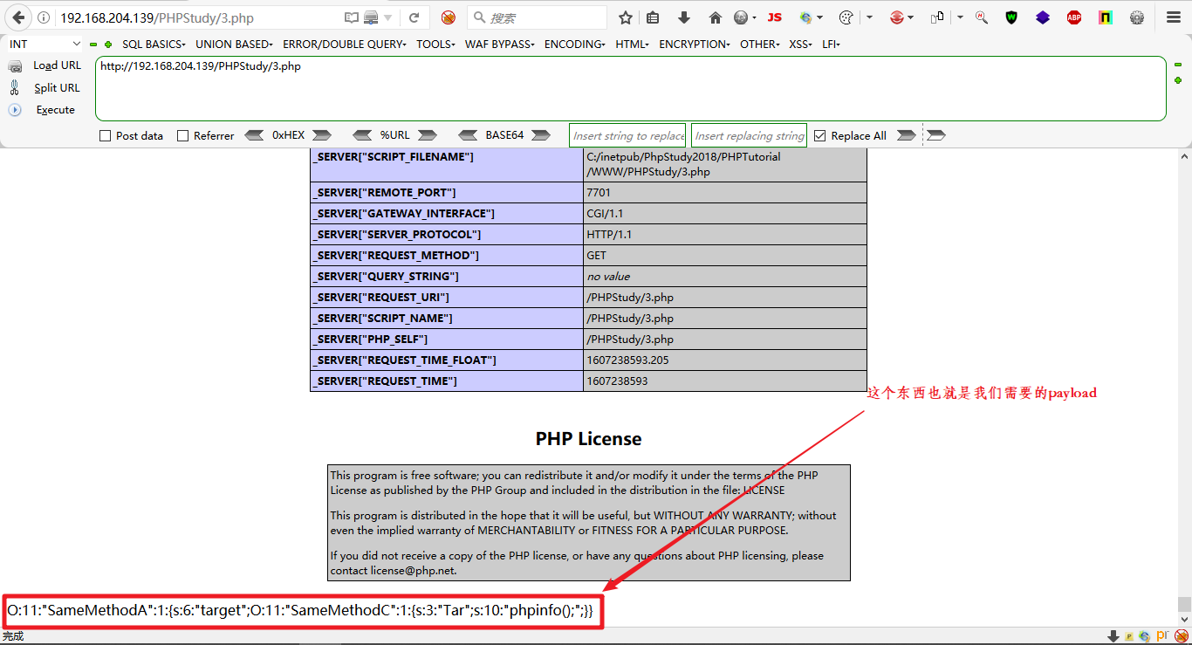
Task: Click the Insert string to replace field
Action: pyautogui.click(x=627, y=134)
